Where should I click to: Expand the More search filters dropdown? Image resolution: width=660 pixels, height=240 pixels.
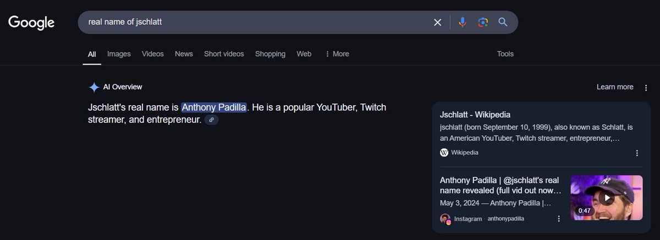click(x=337, y=54)
